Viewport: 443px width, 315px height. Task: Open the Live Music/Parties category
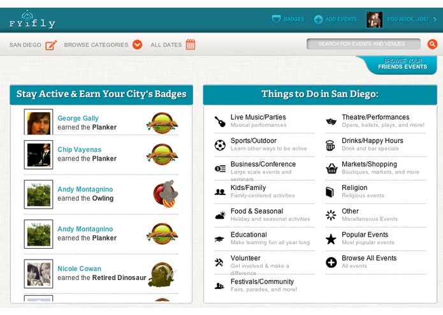pyautogui.click(x=258, y=117)
